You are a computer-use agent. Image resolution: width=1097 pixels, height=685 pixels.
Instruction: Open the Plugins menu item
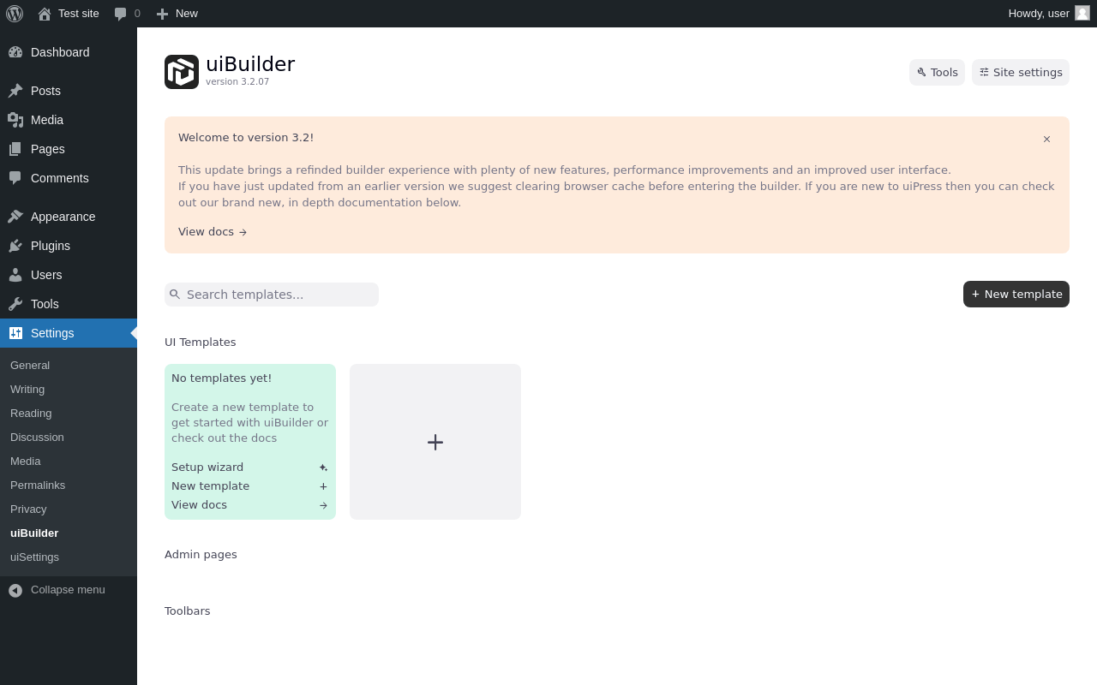coord(69,246)
